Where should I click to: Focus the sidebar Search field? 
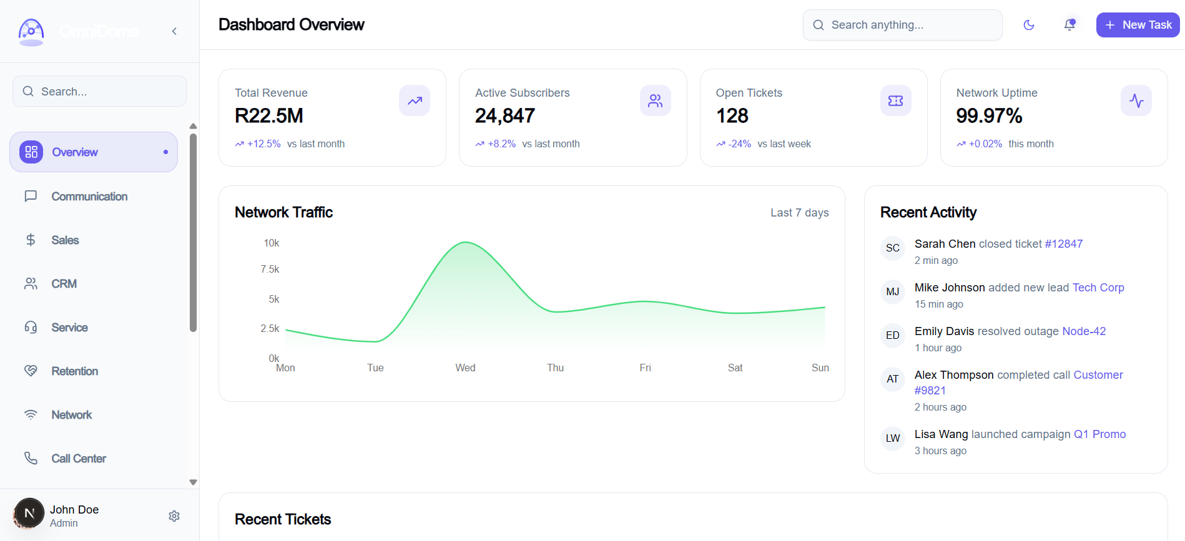pyautogui.click(x=99, y=91)
